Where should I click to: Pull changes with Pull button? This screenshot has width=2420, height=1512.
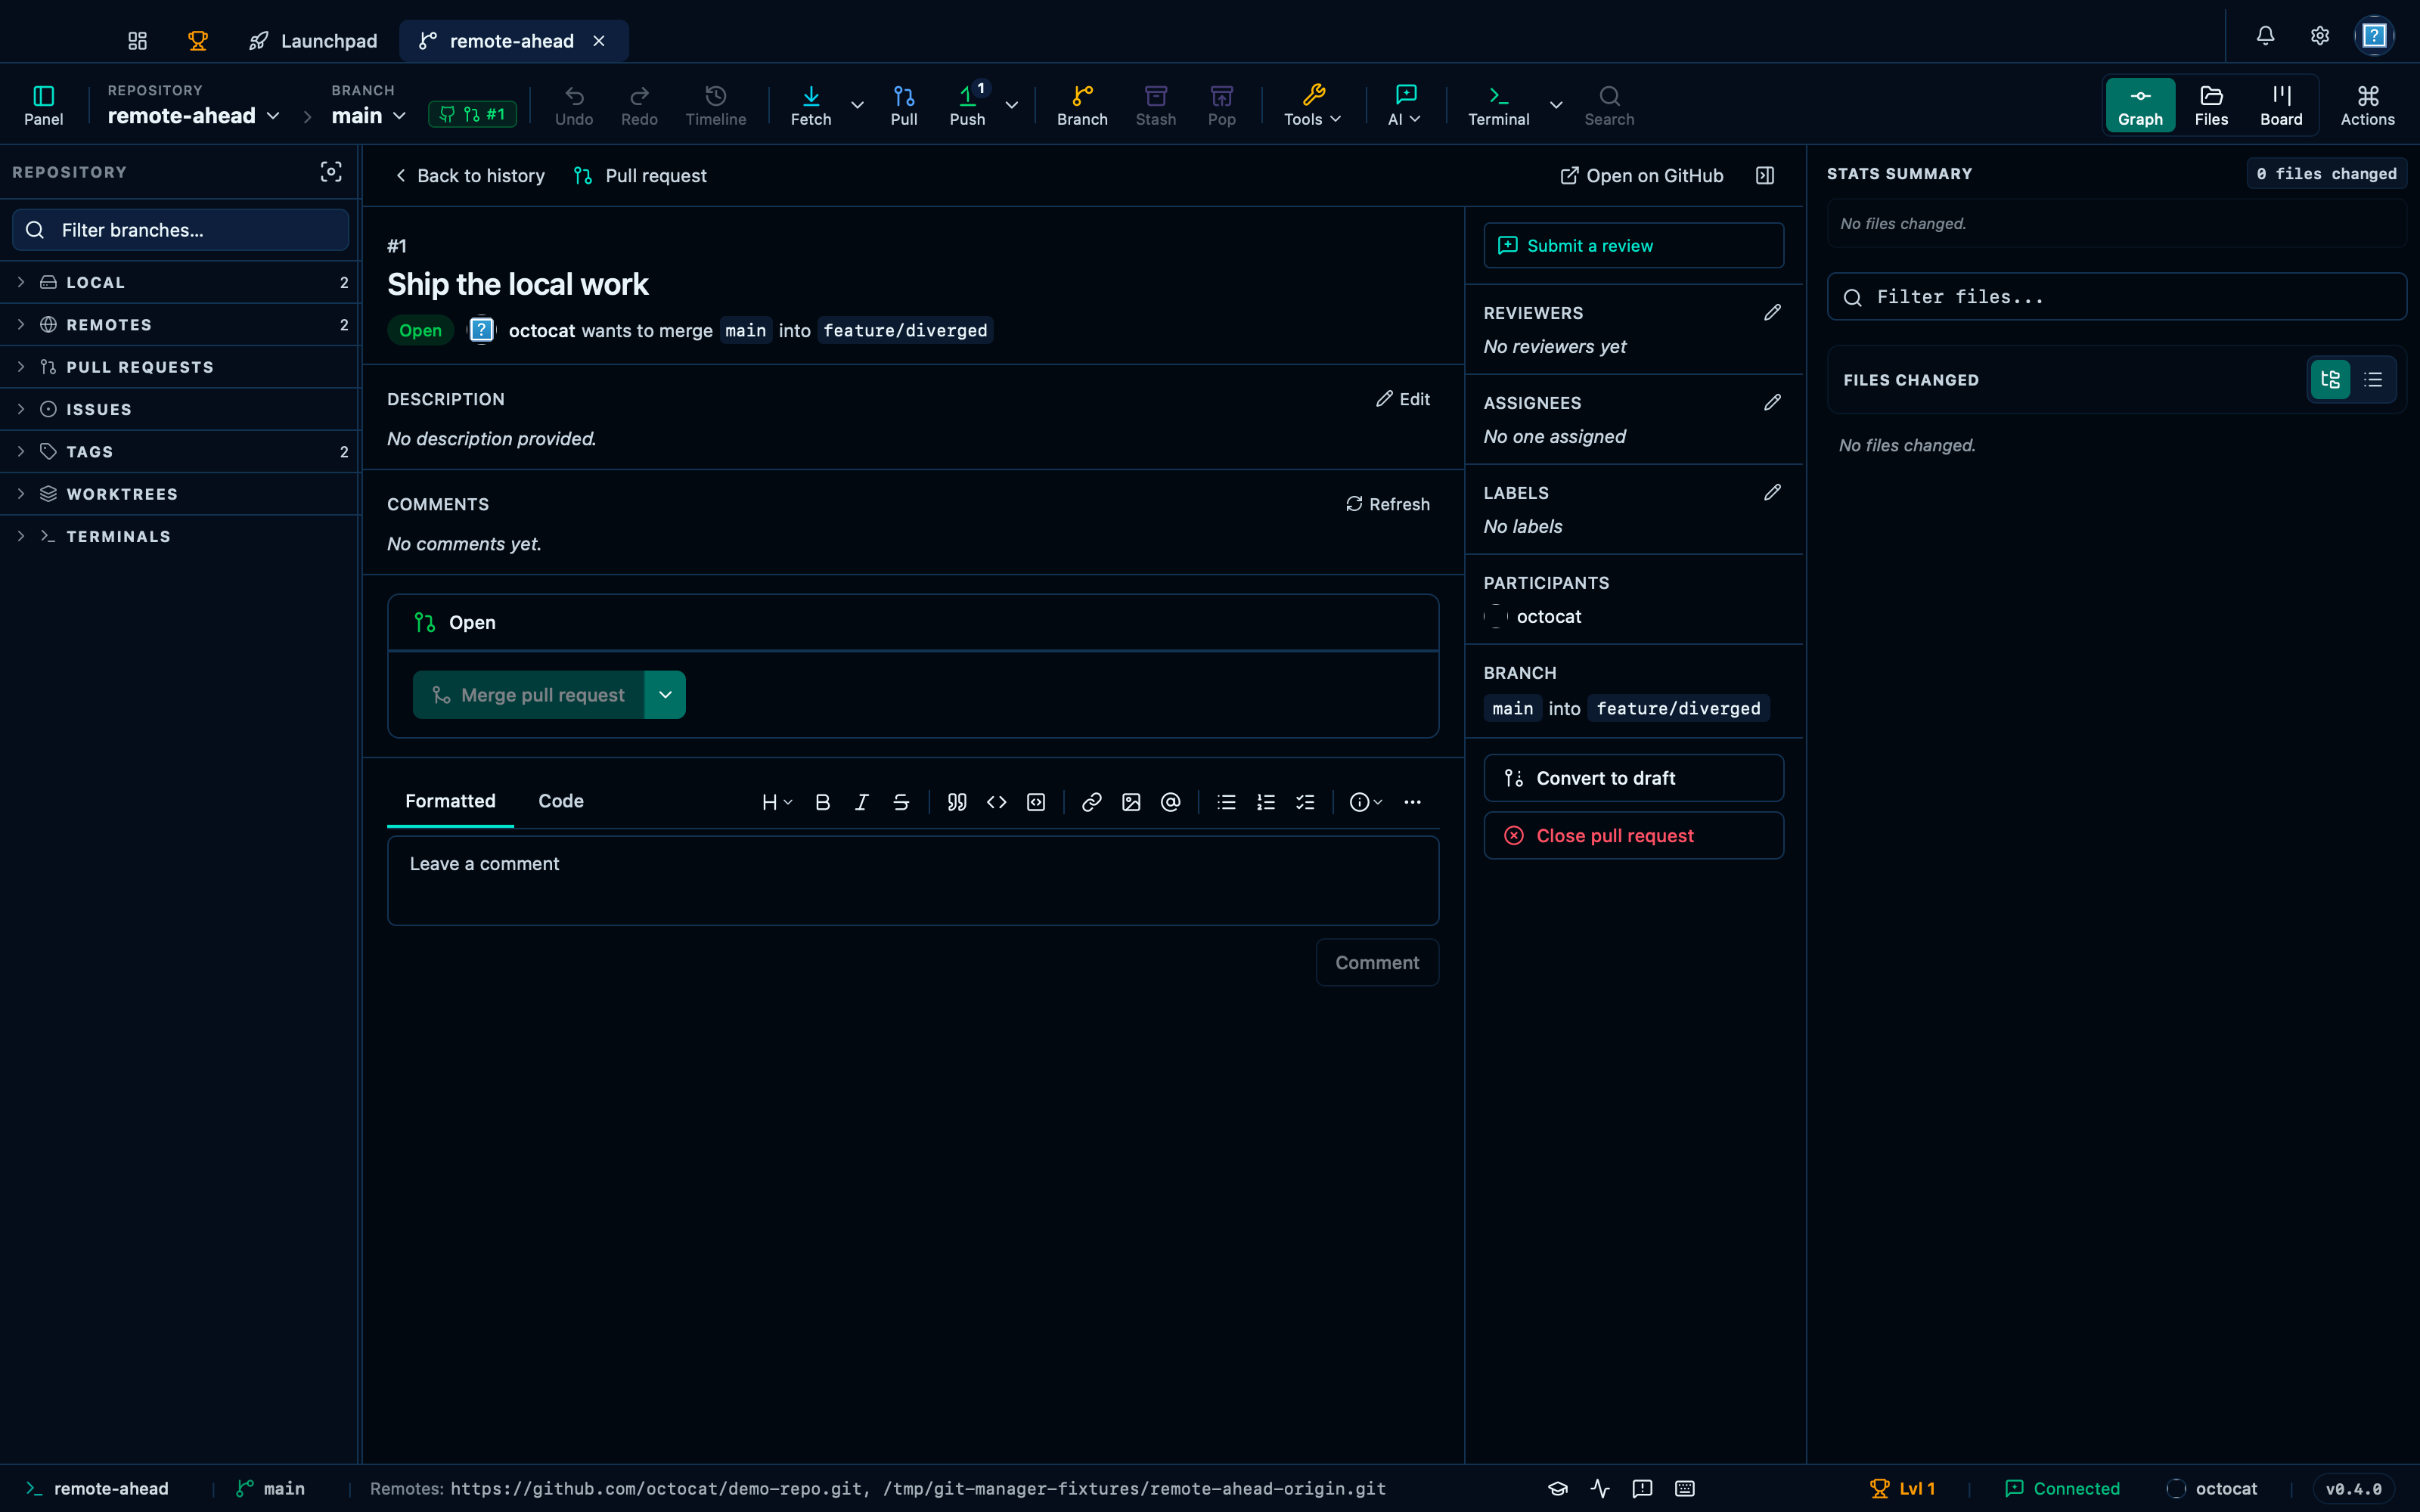[904, 105]
